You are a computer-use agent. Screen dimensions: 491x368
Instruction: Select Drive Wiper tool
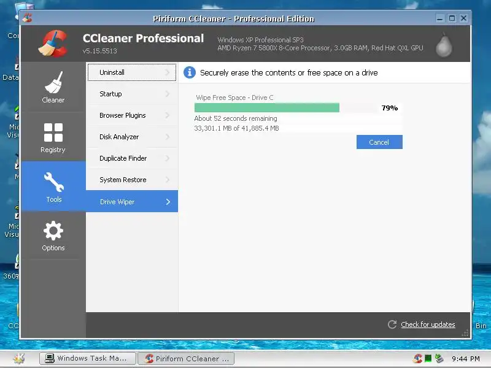[132, 201]
